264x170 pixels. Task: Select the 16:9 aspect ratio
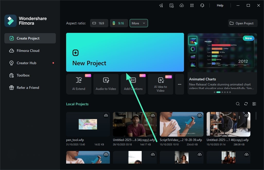coord(99,23)
